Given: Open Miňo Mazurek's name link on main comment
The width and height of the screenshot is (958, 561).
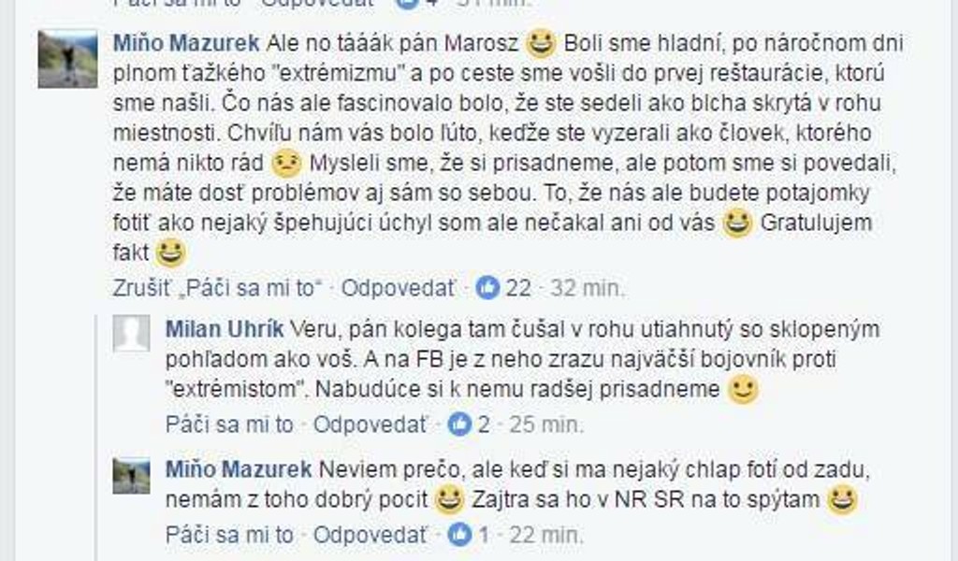Looking at the screenshot, I should [186, 43].
